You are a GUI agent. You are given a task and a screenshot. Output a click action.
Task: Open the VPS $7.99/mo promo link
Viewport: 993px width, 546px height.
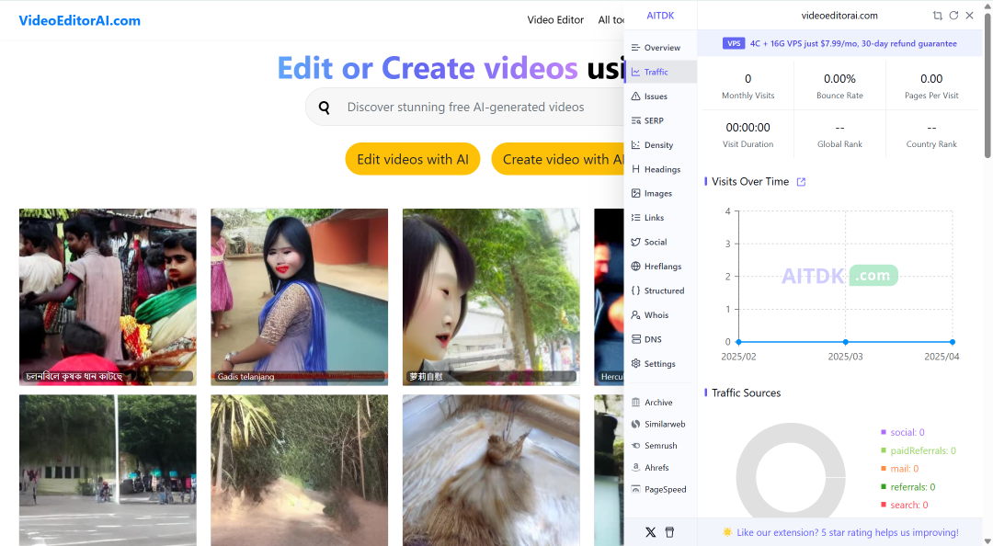coord(853,44)
